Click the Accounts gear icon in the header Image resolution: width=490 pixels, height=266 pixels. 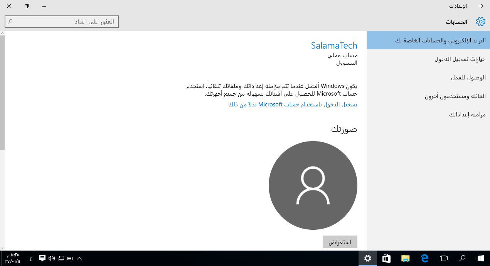point(480,22)
